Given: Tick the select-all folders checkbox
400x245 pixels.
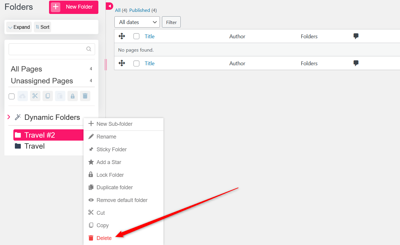Looking at the screenshot, I should (12, 96).
